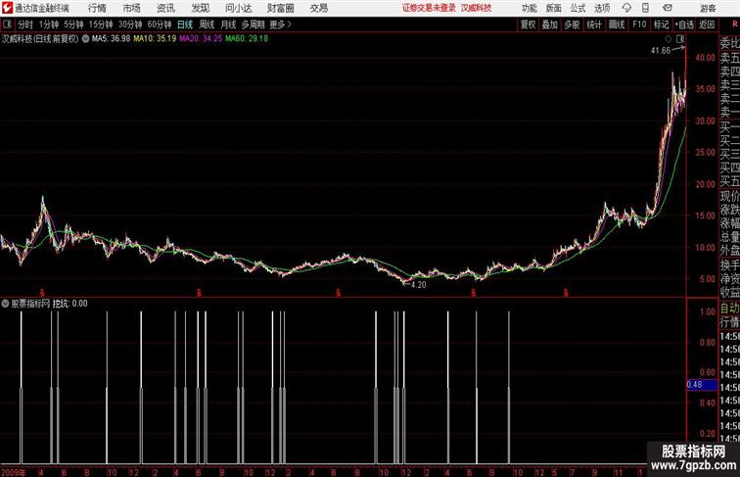The height and width of the screenshot is (477, 740).
Task: Click the MA5: 36.98 indicator value
Action: [x=111, y=39]
